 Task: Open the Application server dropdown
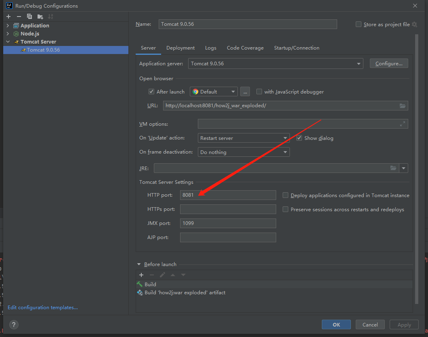click(359, 64)
